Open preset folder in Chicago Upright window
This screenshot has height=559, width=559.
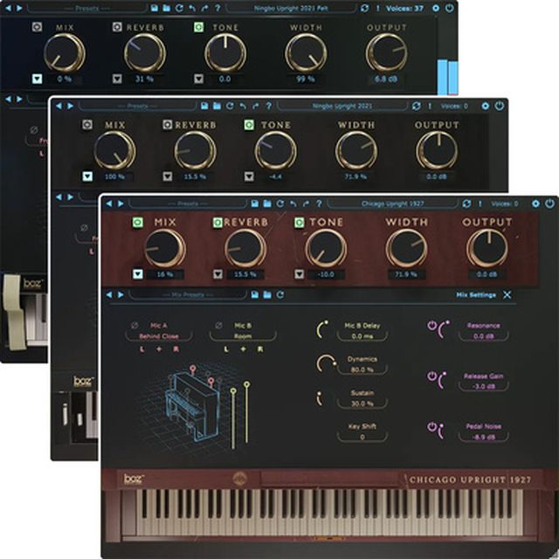pyautogui.click(x=267, y=204)
